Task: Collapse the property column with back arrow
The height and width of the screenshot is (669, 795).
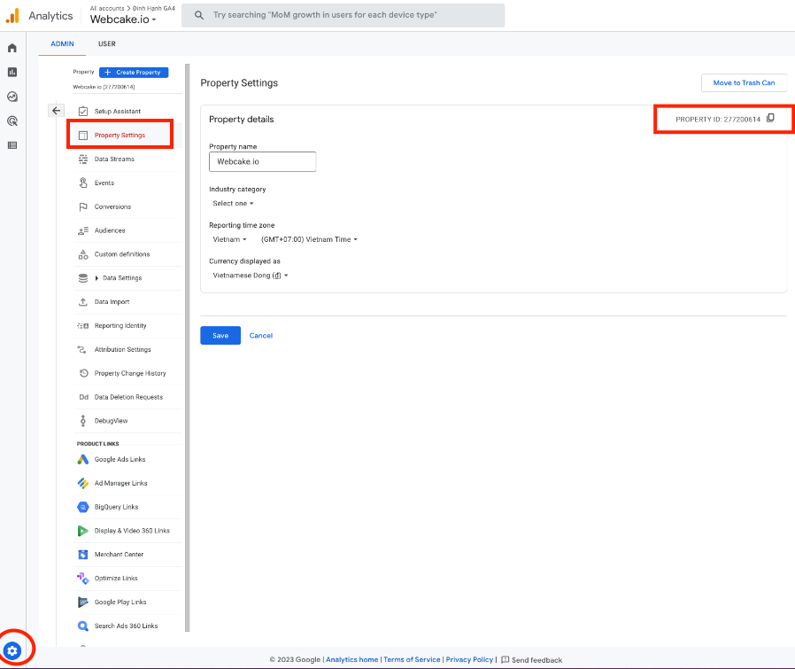Action: (x=57, y=110)
